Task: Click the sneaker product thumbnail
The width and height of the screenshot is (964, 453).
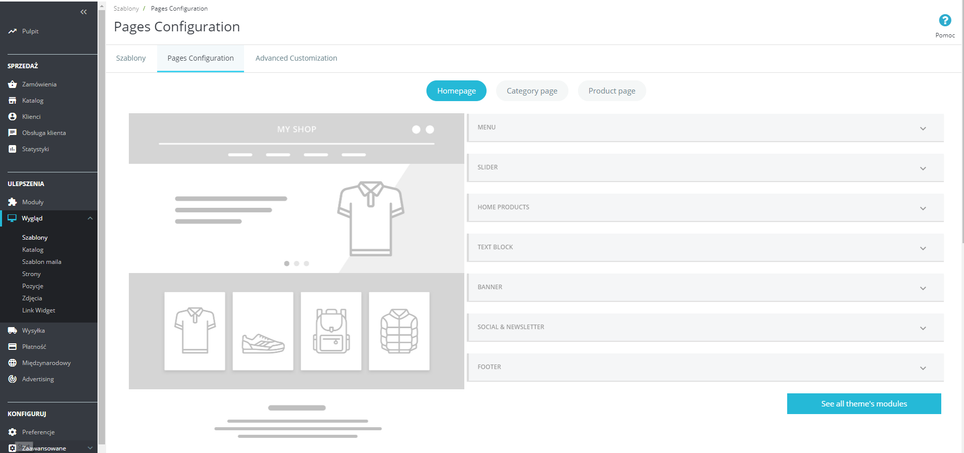Action: point(263,331)
